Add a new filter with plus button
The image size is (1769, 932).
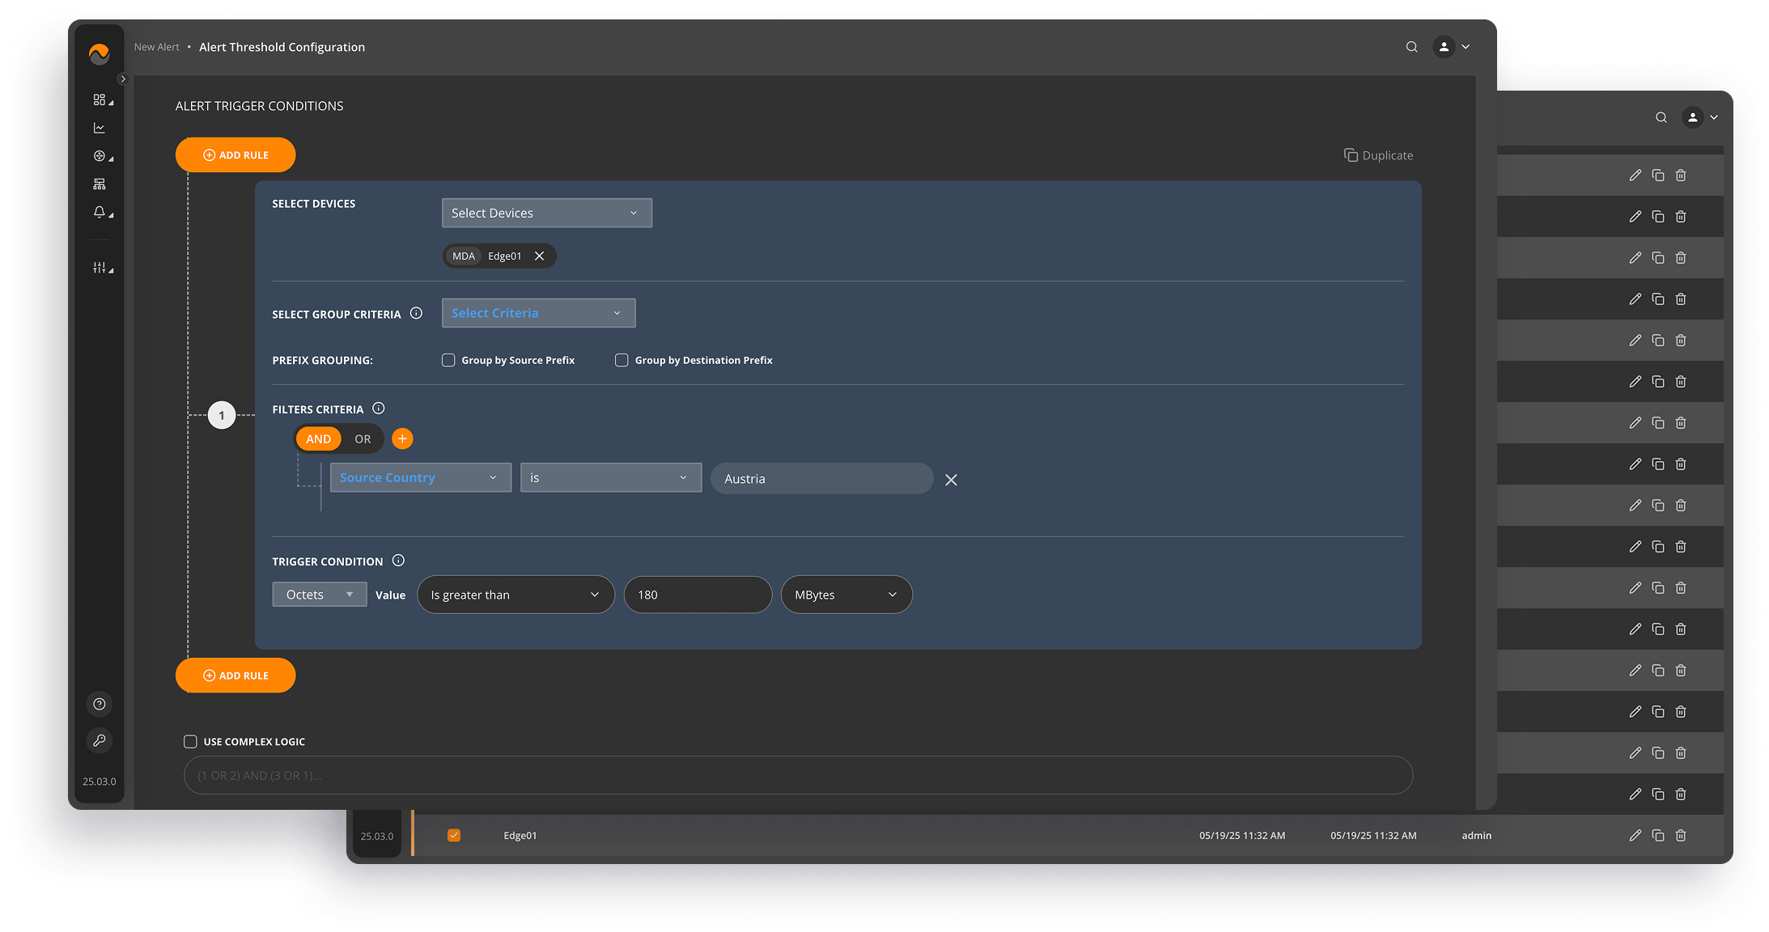pyautogui.click(x=402, y=438)
